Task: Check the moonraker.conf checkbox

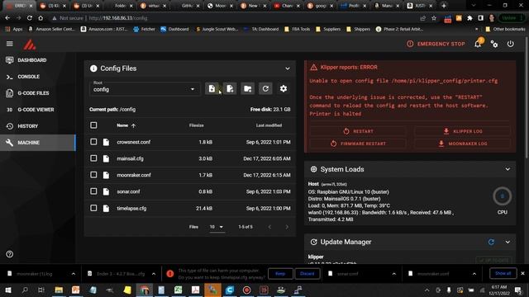Action: (x=93, y=175)
